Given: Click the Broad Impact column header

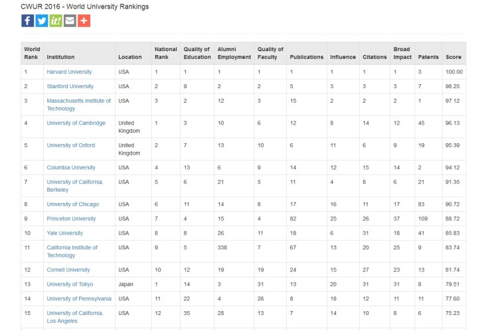Looking at the screenshot, I should [402, 53].
